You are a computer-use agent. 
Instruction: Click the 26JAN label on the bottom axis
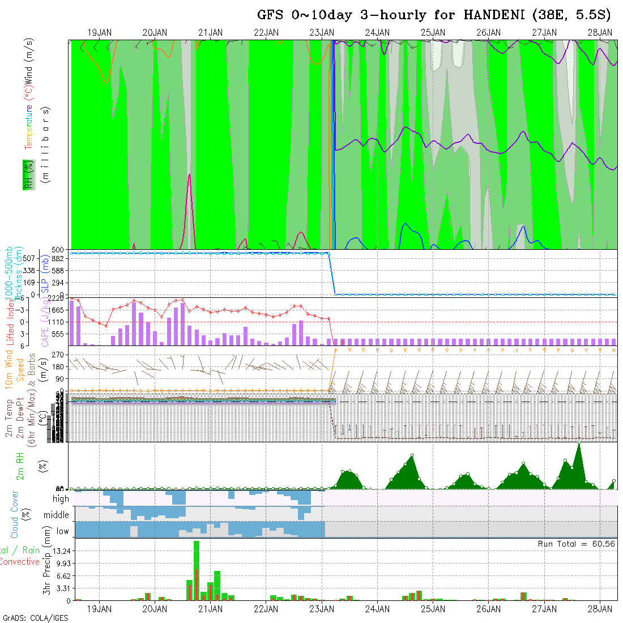point(489,609)
